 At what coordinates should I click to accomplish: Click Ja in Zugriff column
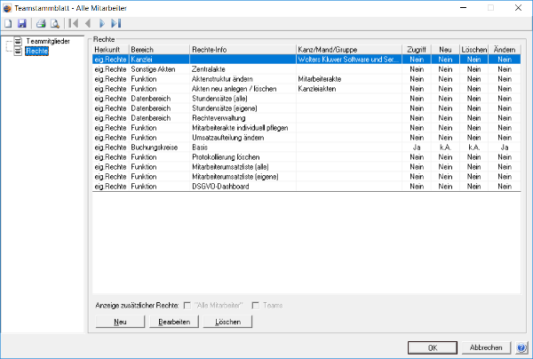click(x=417, y=148)
